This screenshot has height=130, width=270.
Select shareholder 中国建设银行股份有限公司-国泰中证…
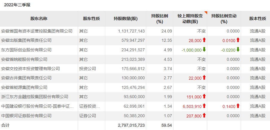click(x=37, y=106)
